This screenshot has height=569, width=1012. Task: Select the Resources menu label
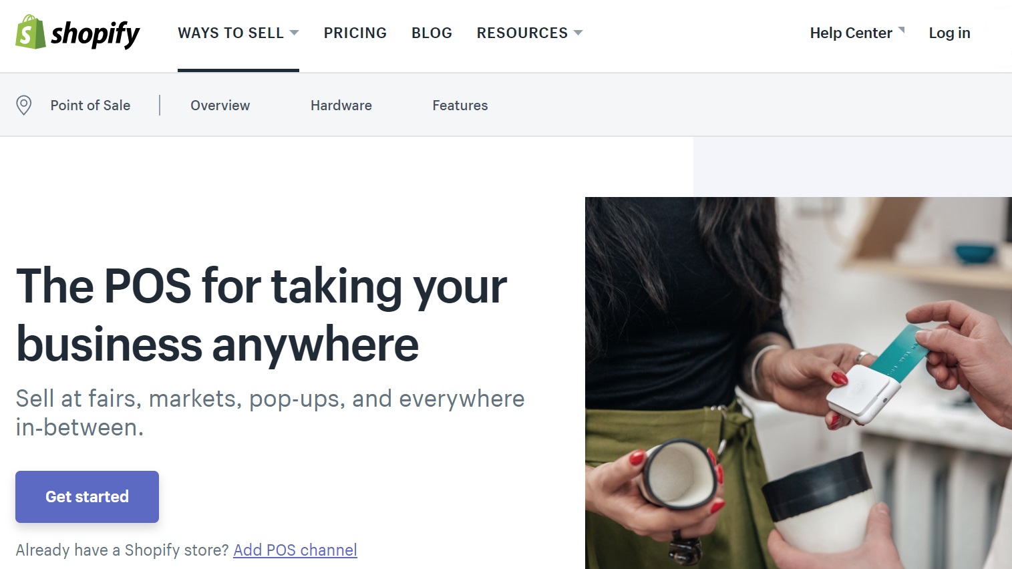click(522, 33)
